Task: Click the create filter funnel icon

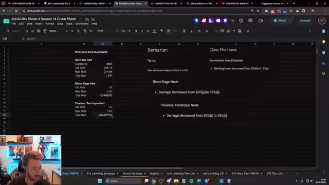Action: coord(234,31)
